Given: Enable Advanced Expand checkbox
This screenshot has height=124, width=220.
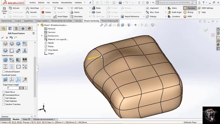Looking at the screenshot, I should (x=4, y=72).
